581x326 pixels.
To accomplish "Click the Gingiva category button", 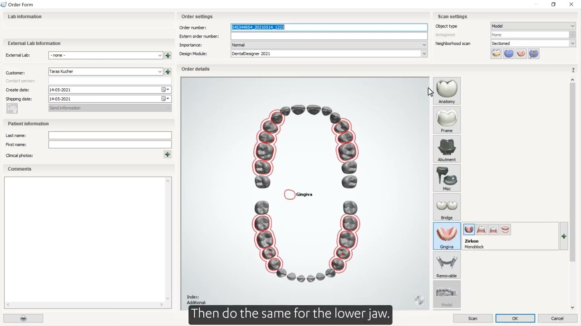I will [447, 235].
